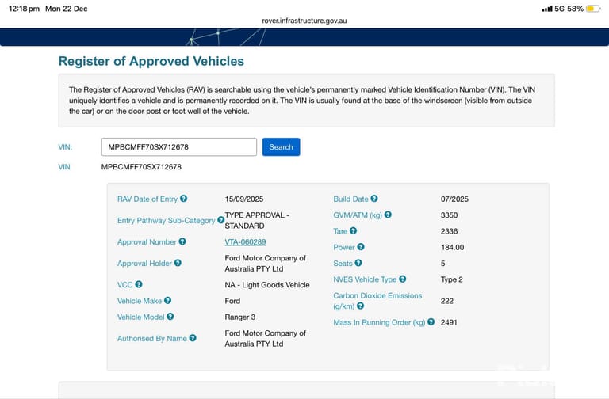This screenshot has width=609, height=399.
Task: Select the running order mass 2491
Action: pos(449,322)
